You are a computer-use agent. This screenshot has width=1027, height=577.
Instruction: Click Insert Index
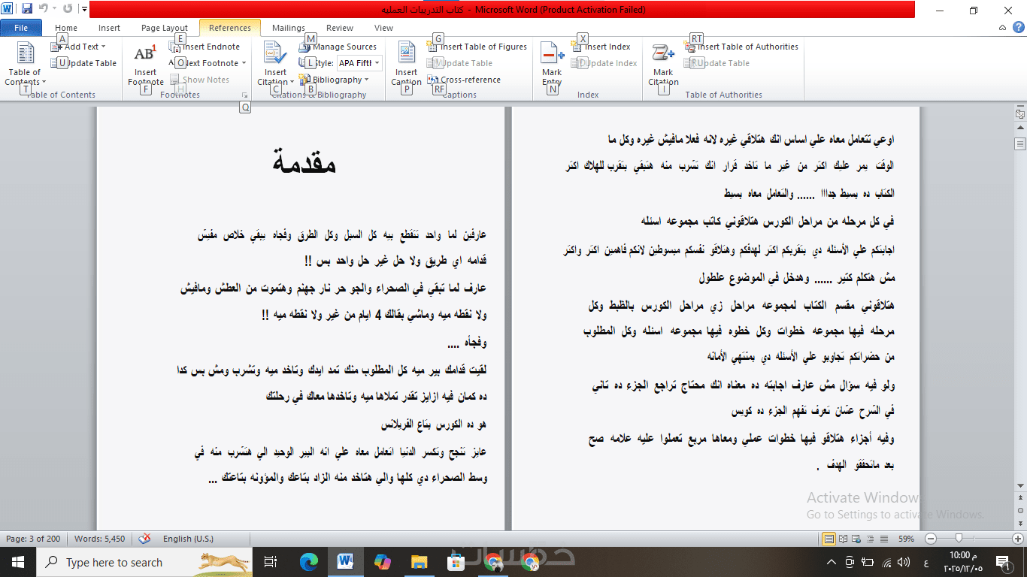point(601,47)
